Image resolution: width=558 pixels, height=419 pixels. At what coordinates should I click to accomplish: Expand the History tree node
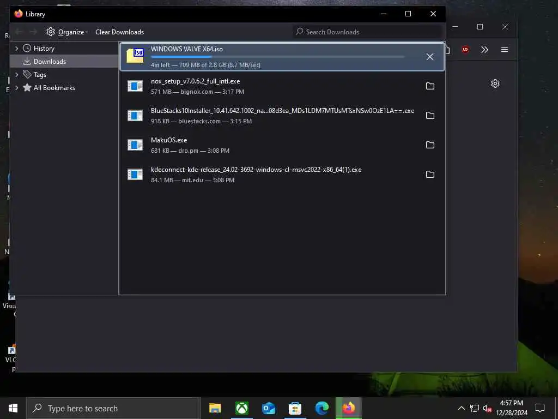pos(16,49)
